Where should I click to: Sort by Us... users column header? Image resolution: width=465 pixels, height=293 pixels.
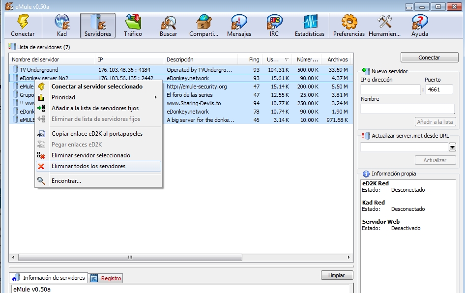tap(277, 59)
